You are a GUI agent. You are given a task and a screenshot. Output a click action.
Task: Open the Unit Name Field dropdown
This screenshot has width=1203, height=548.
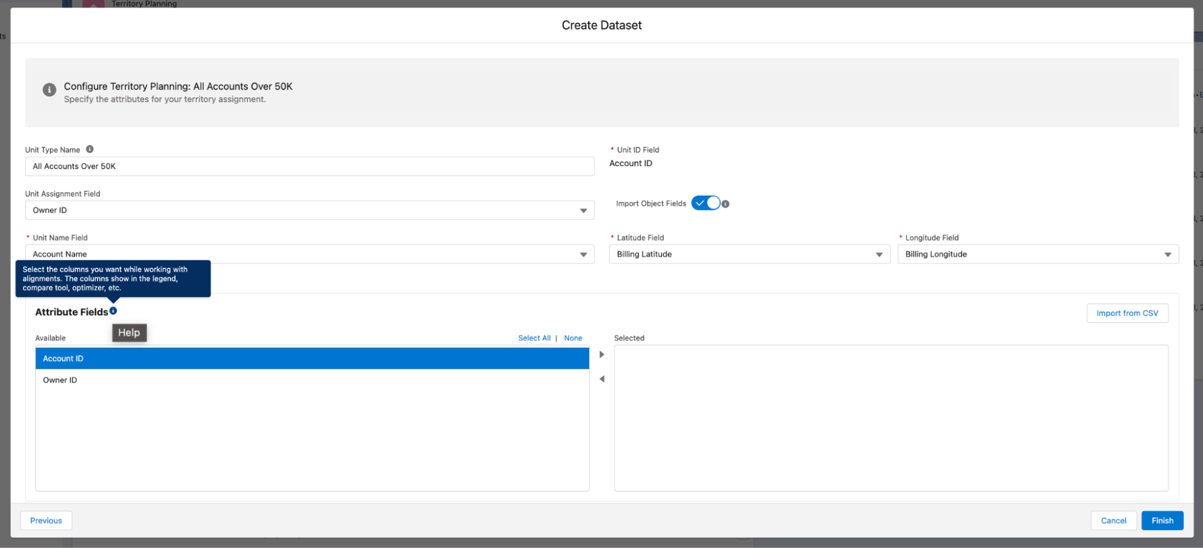coord(309,254)
